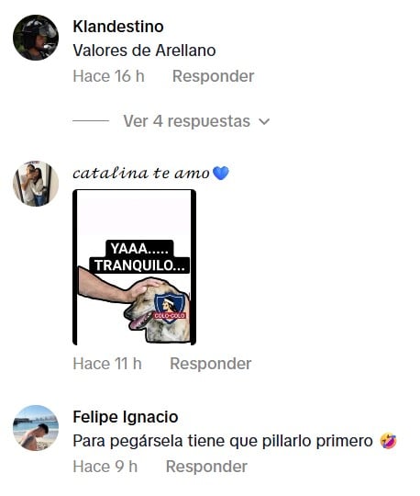420x496 pixels.
Task: Click the blue heart emoji
Action: click(221, 173)
